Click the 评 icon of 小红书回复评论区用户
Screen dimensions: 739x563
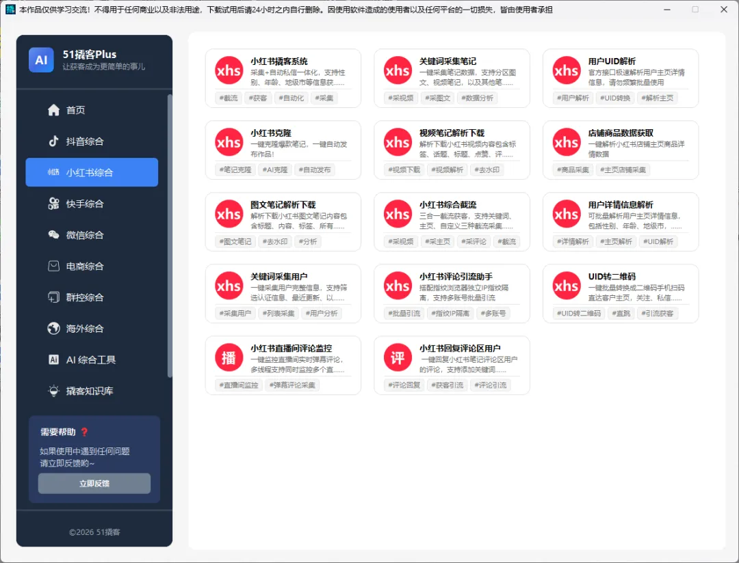pos(398,358)
